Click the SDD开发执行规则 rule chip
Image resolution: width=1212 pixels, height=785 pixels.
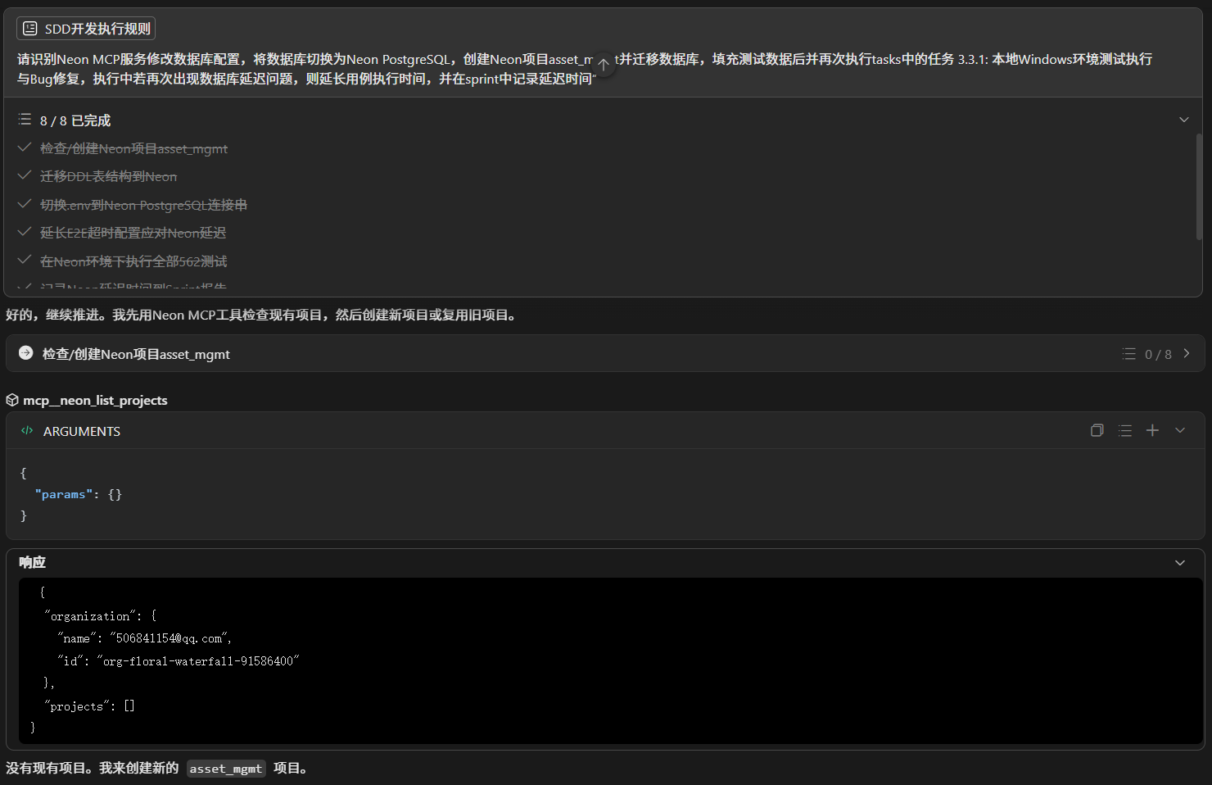coord(86,29)
